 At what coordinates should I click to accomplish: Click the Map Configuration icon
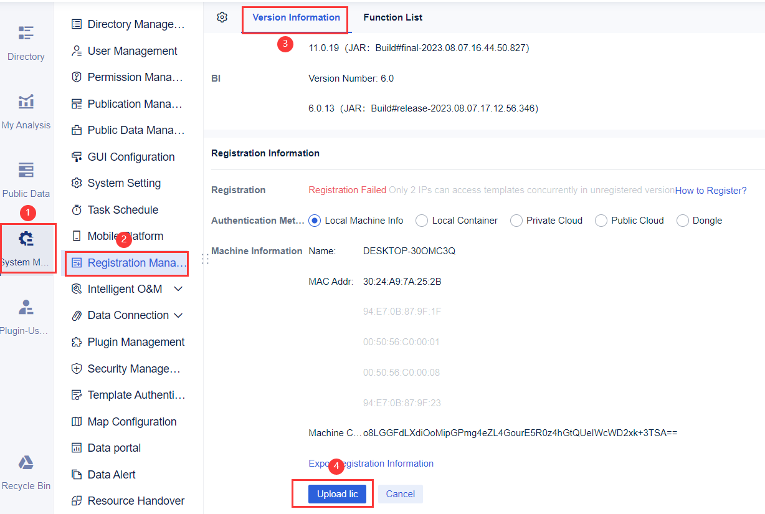click(77, 421)
